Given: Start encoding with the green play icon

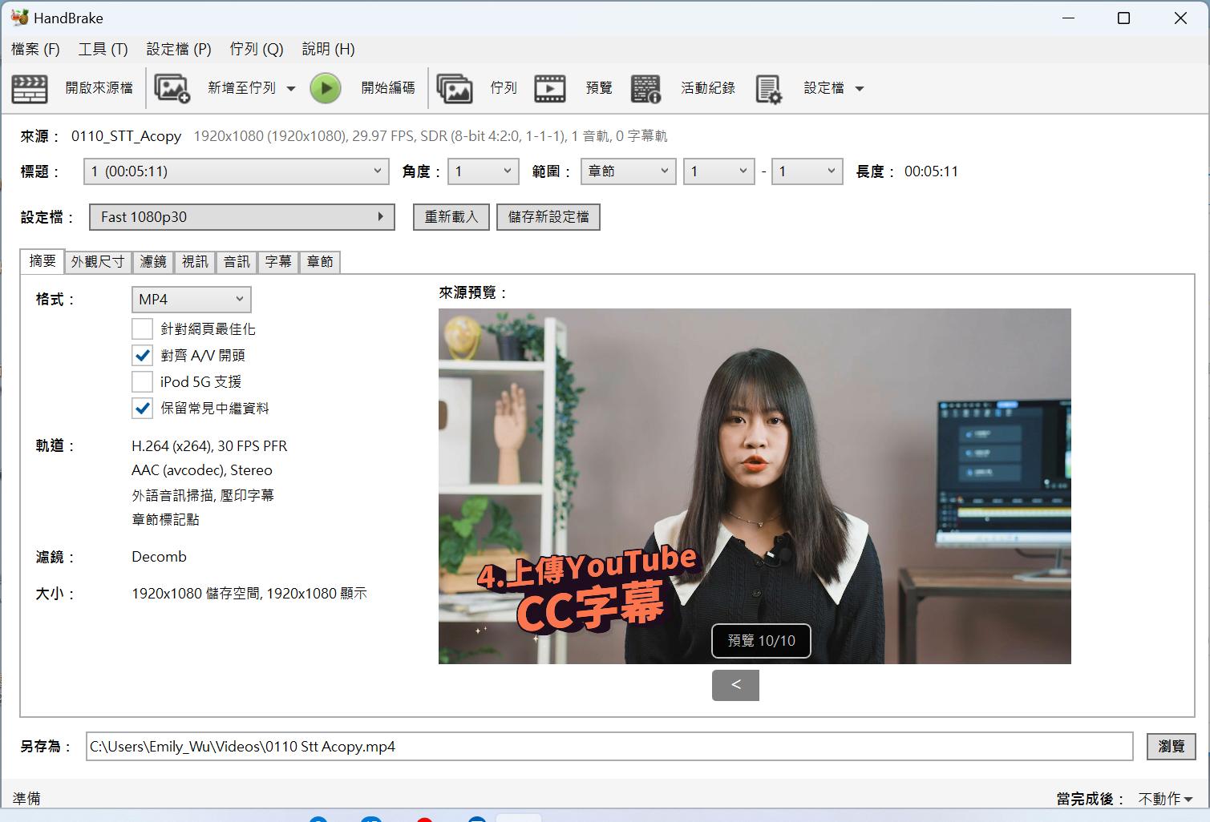Looking at the screenshot, I should [326, 88].
